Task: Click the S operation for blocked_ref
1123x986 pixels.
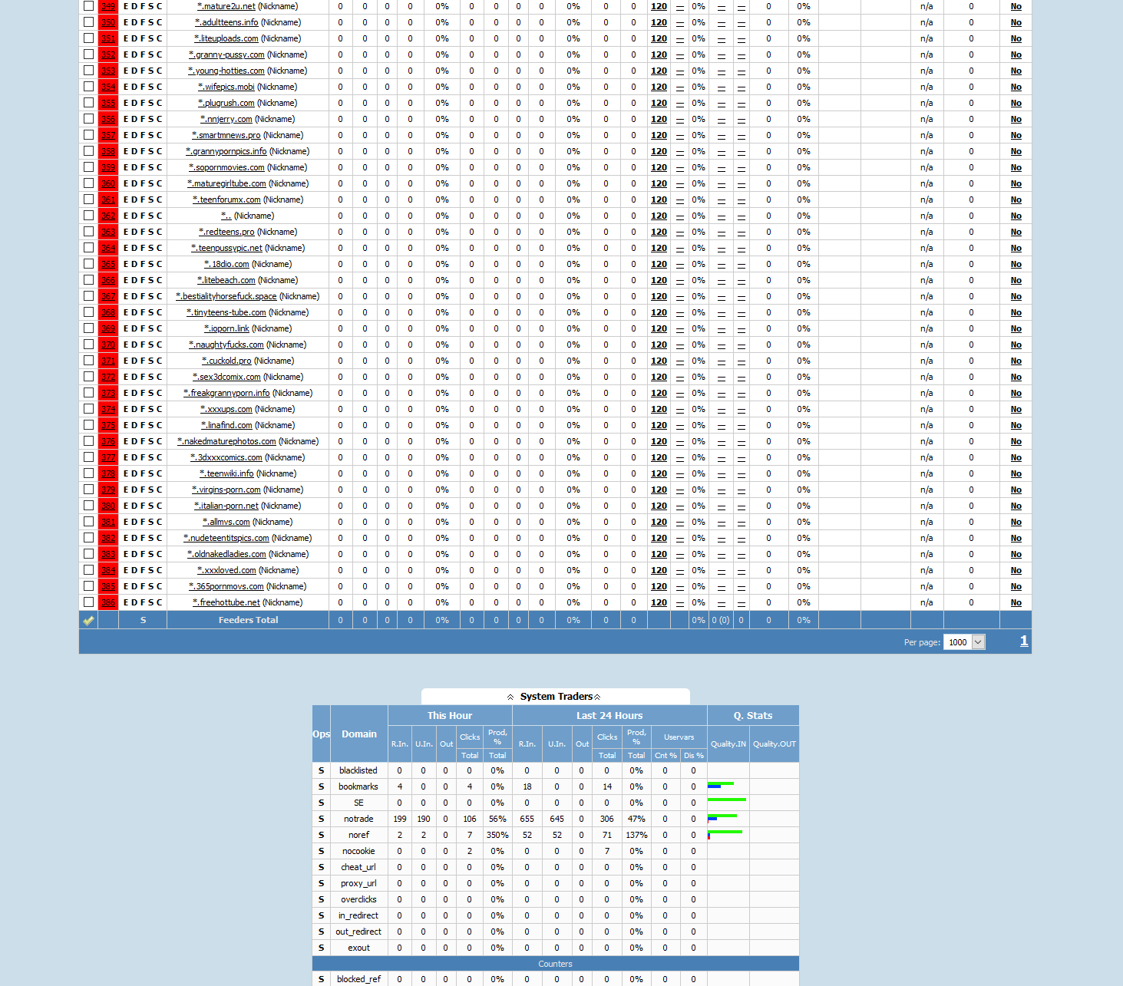Action: click(322, 979)
